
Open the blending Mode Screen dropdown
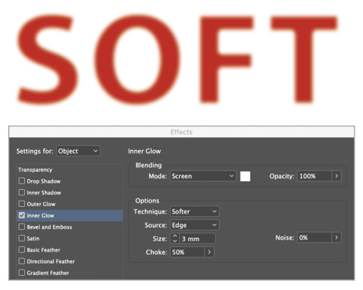[x=203, y=176]
